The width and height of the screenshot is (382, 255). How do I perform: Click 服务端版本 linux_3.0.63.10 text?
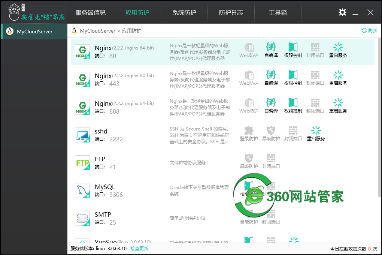(x=98, y=248)
